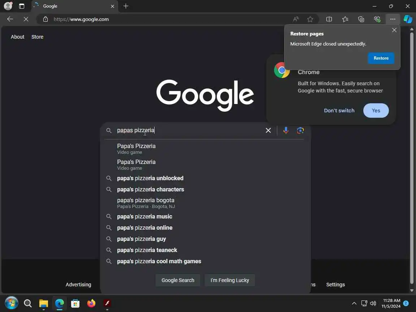Click the Restore button

381,58
